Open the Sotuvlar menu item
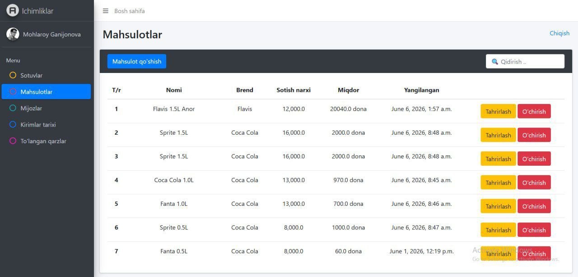578x277 pixels. tap(46, 75)
